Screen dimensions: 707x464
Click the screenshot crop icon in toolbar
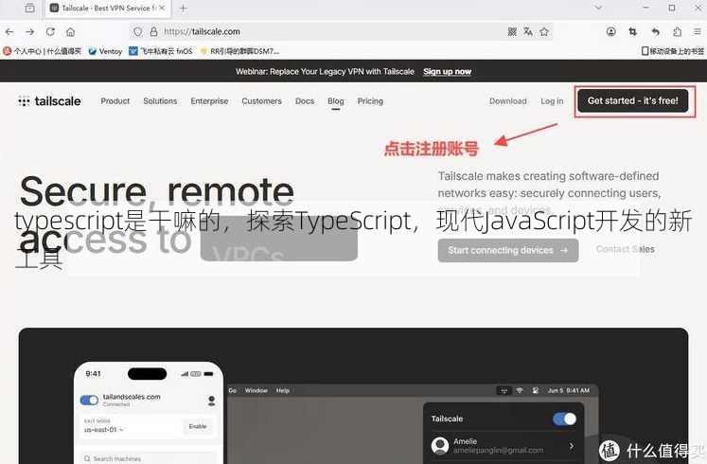[x=632, y=31]
